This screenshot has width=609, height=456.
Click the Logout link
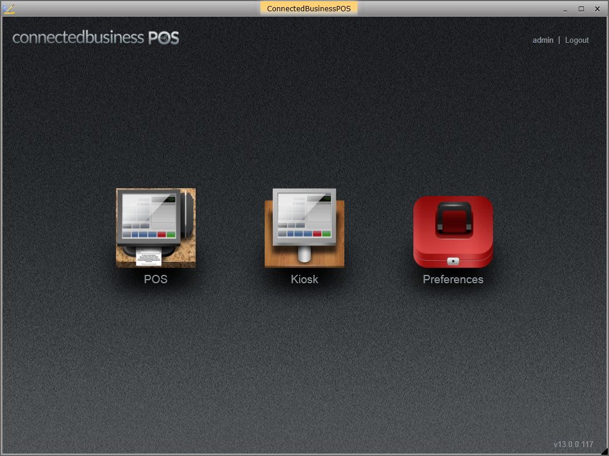(x=577, y=40)
